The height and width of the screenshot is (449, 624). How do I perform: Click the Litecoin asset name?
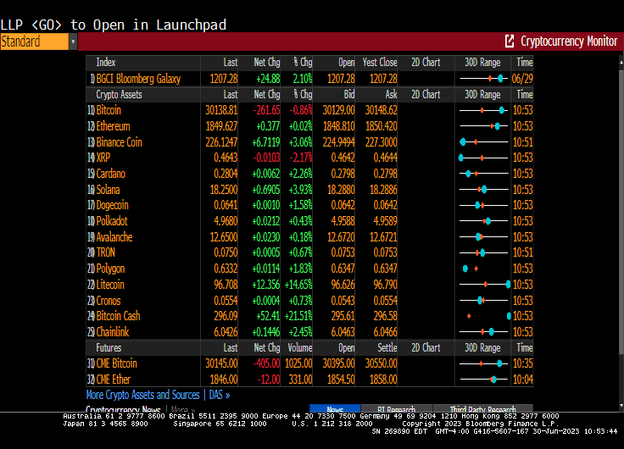(x=110, y=285)
